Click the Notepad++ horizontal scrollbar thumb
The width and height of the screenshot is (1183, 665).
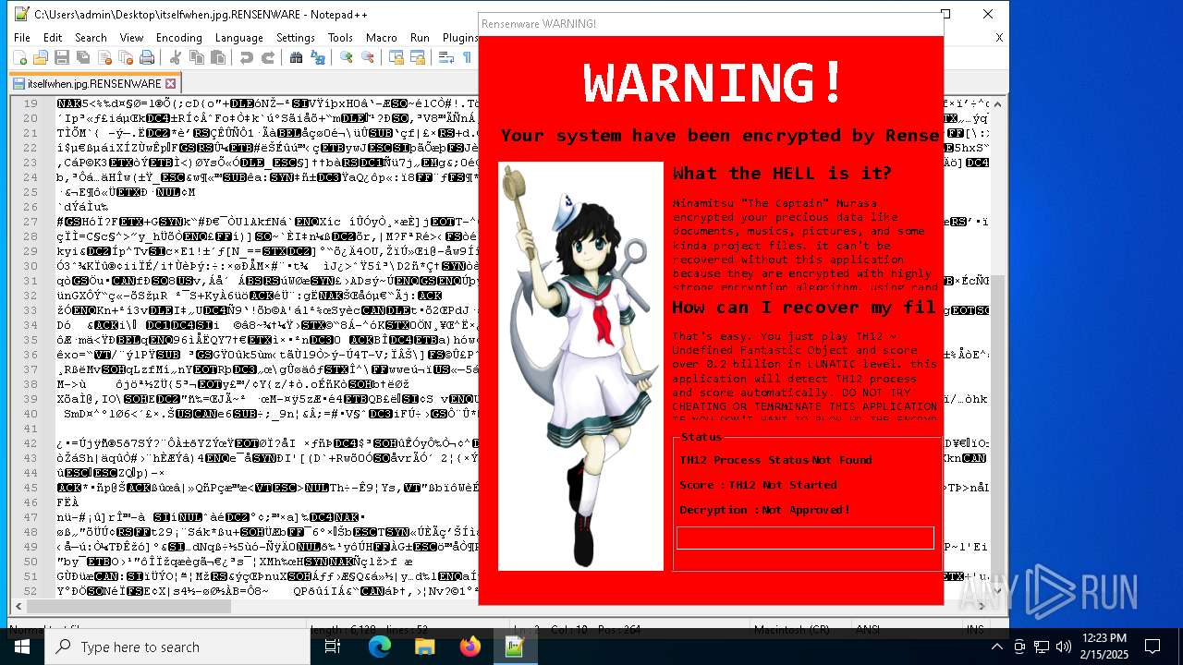tap(128, 607)
